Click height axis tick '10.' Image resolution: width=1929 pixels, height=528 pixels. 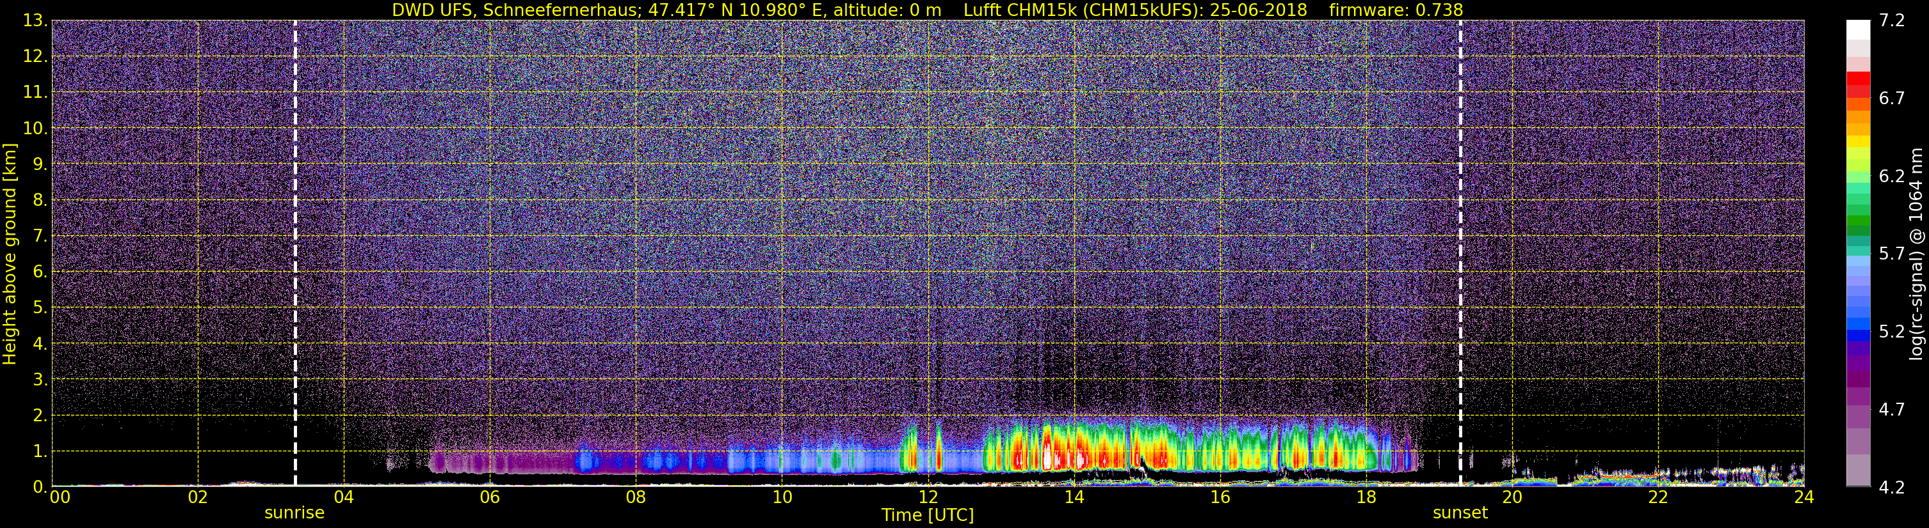coord(35,128)
